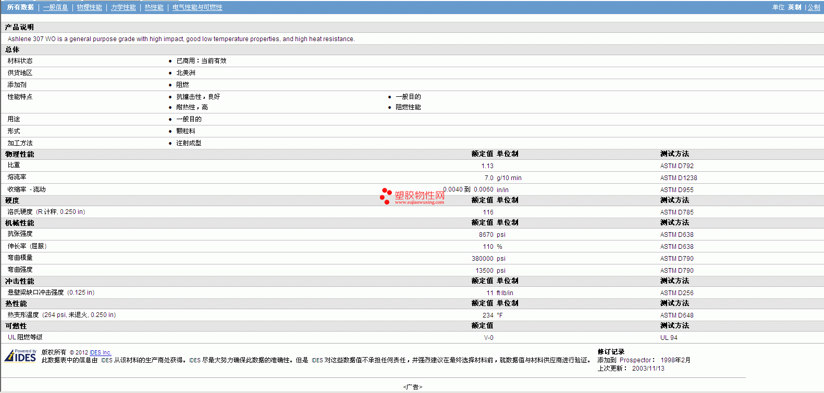The height and width of the screenshot is (393, 824).
Task: Open the ASTM D256 test method link
Action: pyautogui.click(x=677, y=293)
